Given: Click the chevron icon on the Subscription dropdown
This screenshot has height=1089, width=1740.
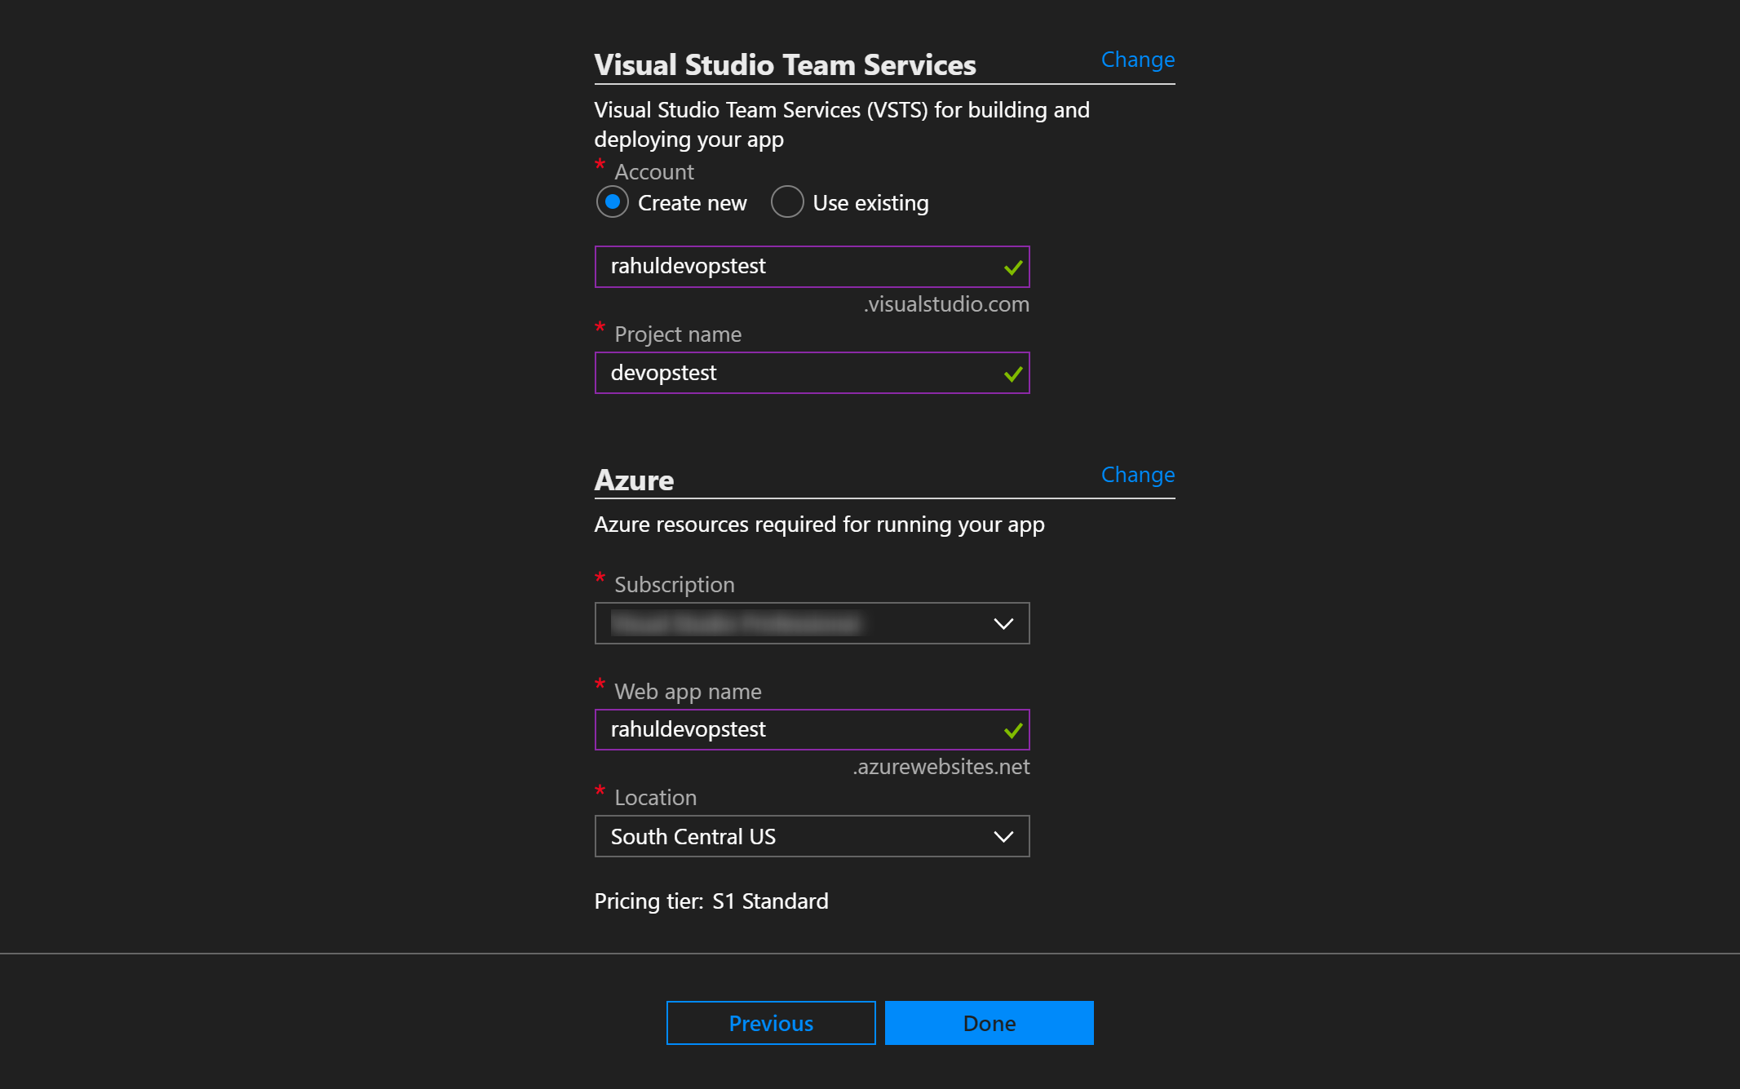Looking at the screenshot, I should coord(1003,623).
